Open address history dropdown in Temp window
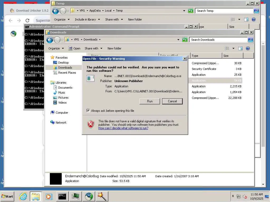270x202 pixels. pos(184,11)
